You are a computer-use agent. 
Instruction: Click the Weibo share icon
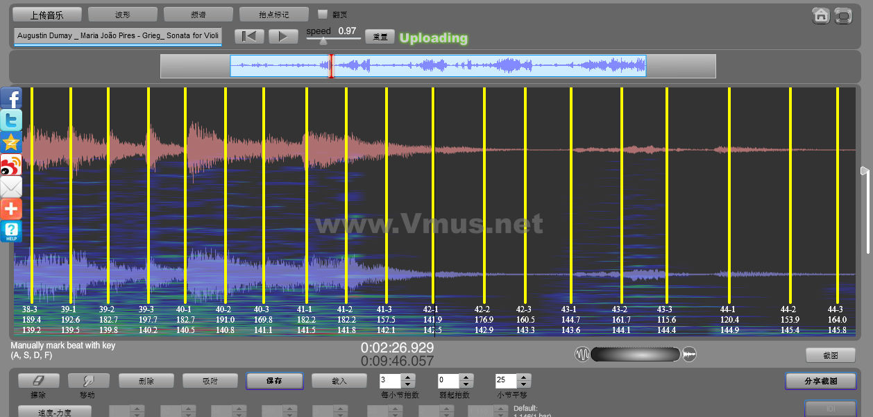tap(11, 164)
